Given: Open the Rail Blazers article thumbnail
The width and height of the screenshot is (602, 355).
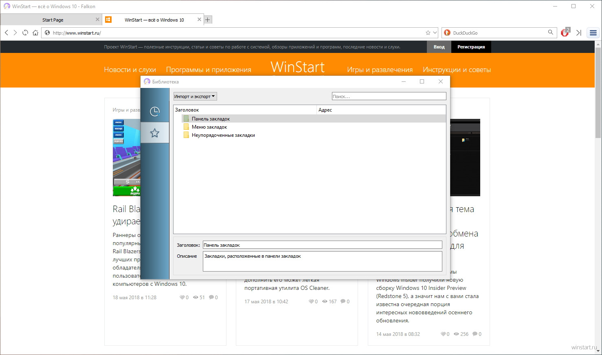Looking at the screenshot, I should pos(127,157).
